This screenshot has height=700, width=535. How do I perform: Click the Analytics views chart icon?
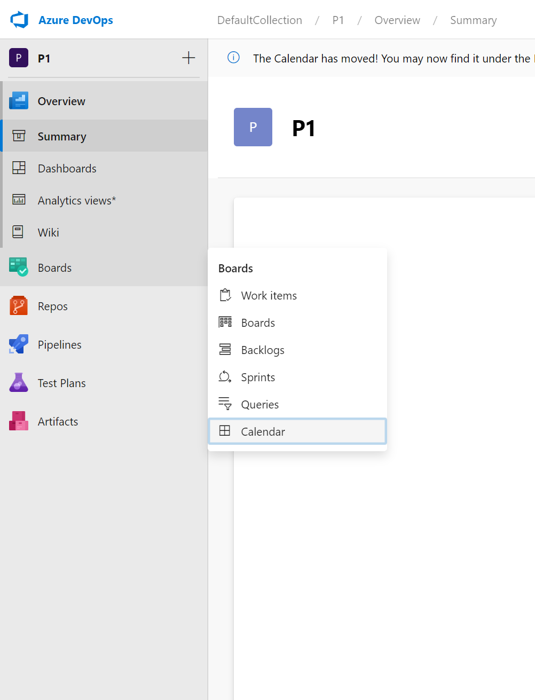pos(19,200)
